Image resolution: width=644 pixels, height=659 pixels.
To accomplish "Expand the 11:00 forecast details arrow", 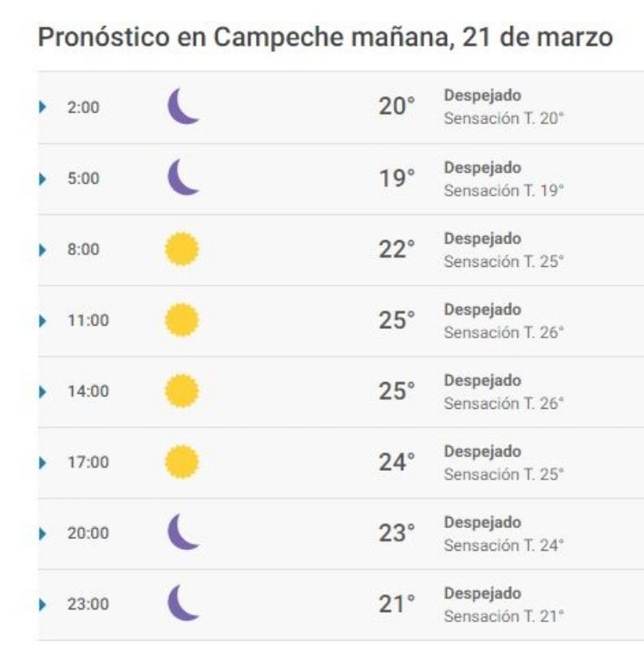I will (x=43, y=321).
